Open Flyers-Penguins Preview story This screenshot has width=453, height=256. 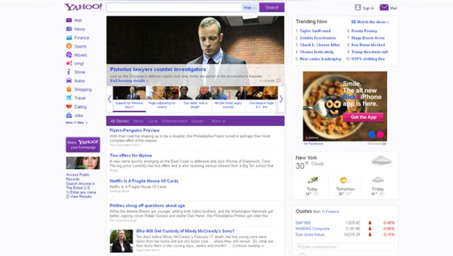(x=135, y=130)
